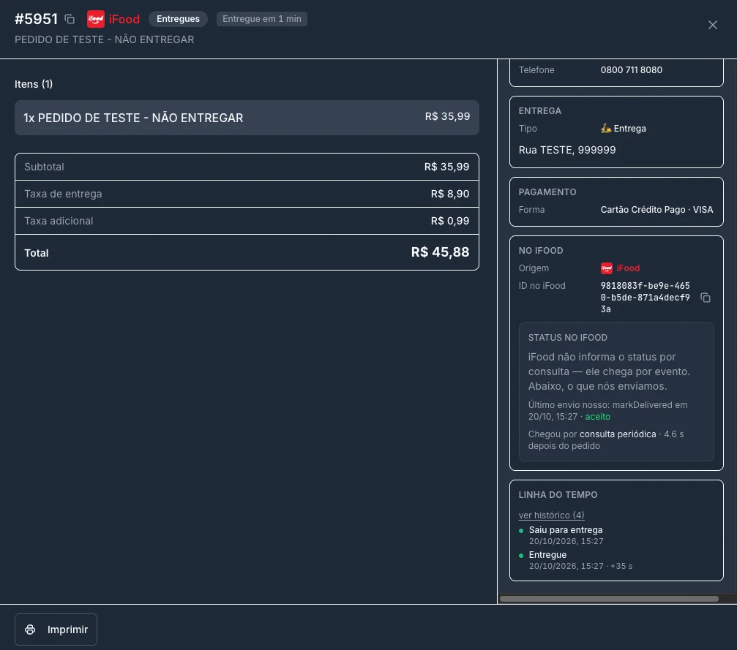Click the iFood ID starting with "9818083f"

[646, 298]
